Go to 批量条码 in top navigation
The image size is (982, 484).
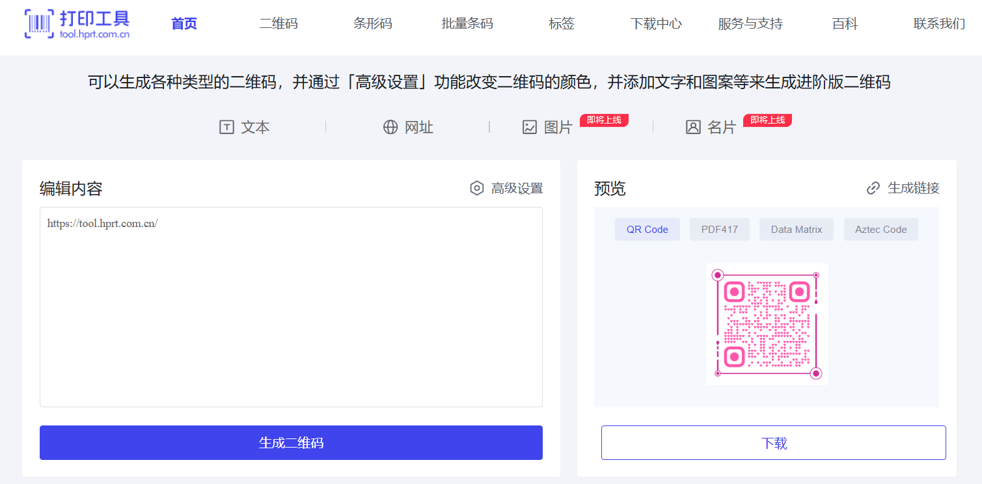[467, 24]
